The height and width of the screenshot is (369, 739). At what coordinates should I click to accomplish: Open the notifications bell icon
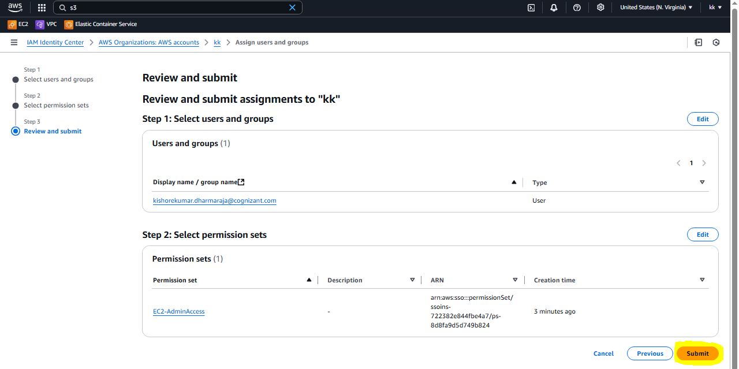(x=554, y=8)
